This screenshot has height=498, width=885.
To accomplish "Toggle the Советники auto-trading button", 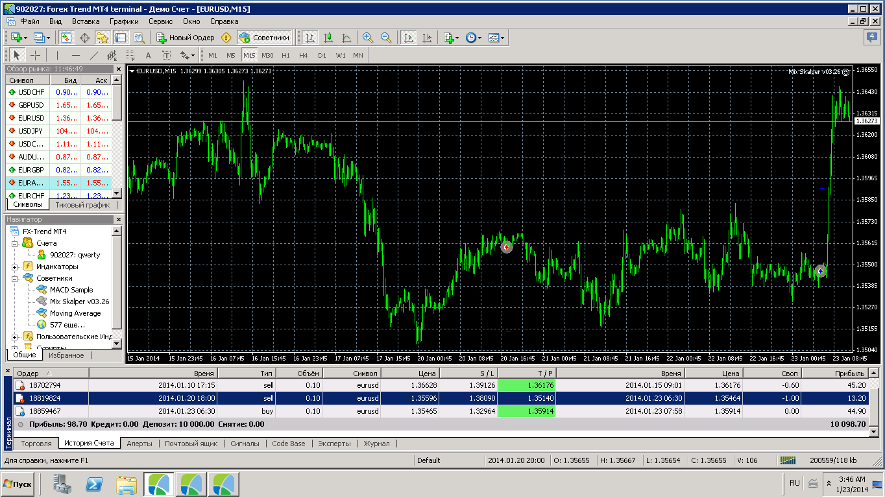I will click(264, 38).
